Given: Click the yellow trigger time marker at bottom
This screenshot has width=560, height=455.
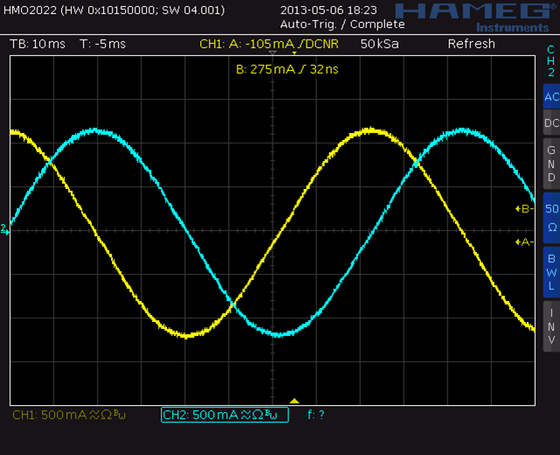Looking at the screenshot, I should (294, 401).
